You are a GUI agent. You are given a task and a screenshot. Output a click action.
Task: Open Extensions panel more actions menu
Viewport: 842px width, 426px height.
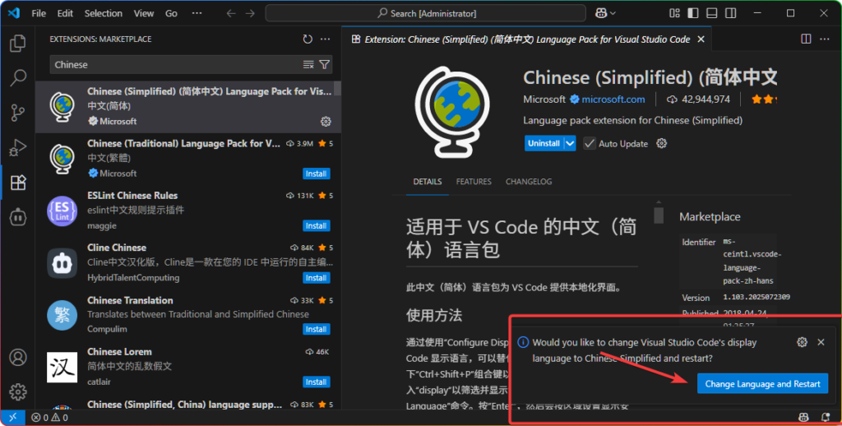pos(326,39)
